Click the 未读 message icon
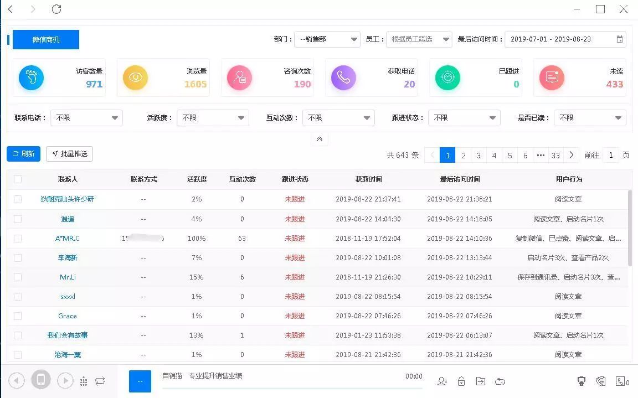 (x=552, y=77)
